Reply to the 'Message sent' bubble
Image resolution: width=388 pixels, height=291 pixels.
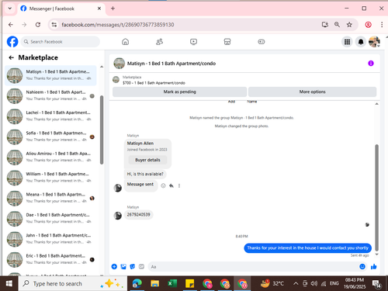point(171,185)
